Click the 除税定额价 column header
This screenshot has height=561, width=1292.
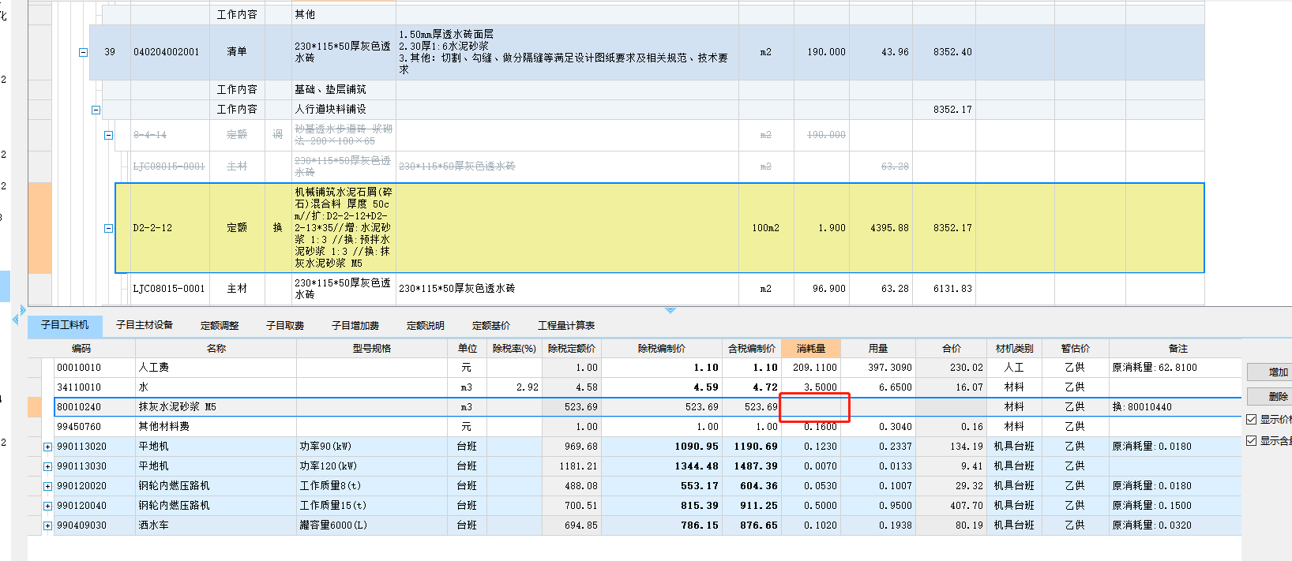pos(572,348)
